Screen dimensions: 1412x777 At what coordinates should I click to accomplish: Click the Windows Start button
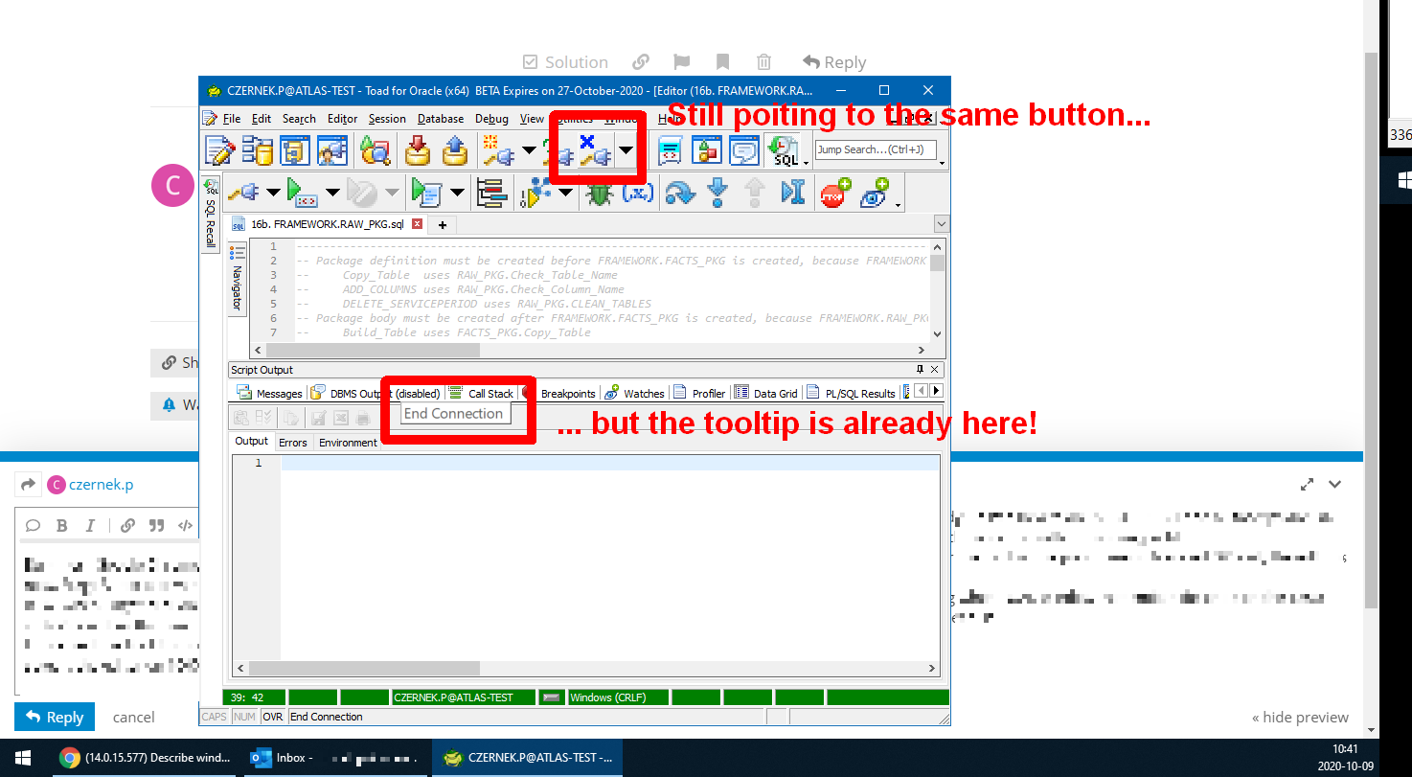point(21,758)
